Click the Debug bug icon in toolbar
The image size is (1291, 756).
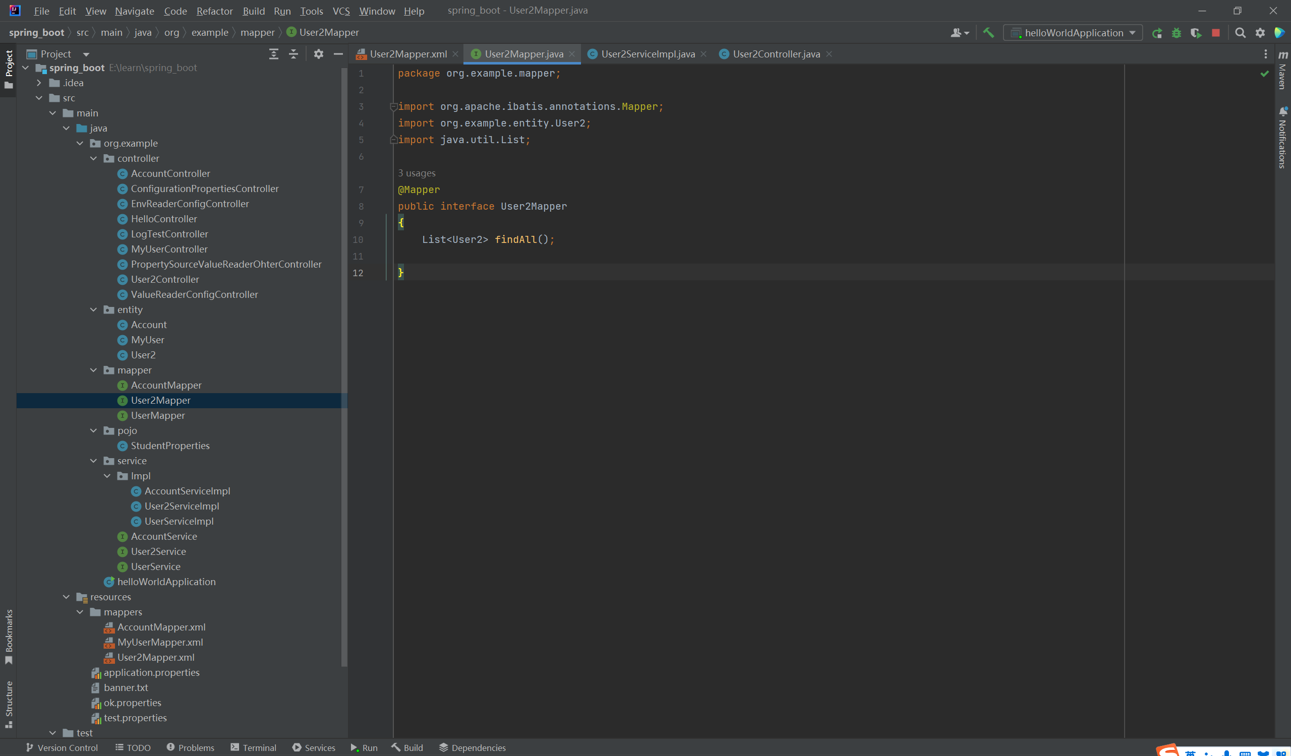click(1176, 33)
